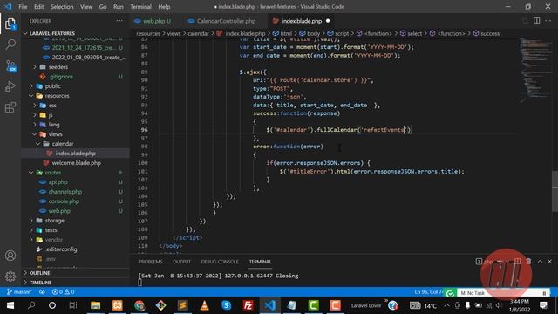Open Sublime Text from taskbar
Viewport: 558px width, 314px height.
click(x=182, y=305)
